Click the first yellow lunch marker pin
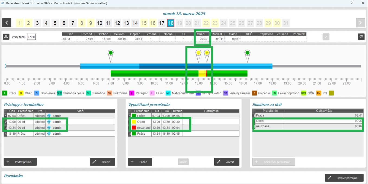 [x=198, y=53]
